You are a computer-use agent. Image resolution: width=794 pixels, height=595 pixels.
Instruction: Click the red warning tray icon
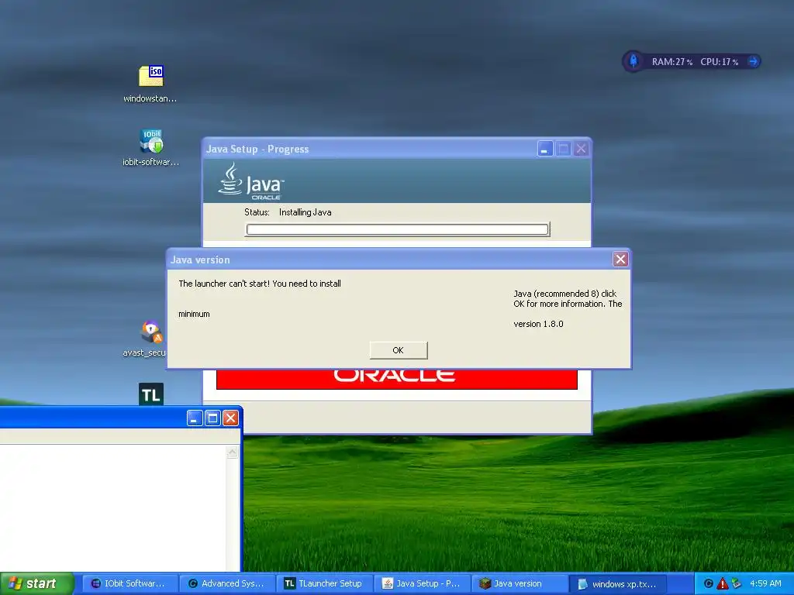click(723, 583)
